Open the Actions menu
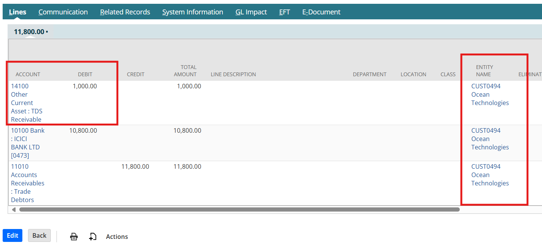 [x=117, y=237]
